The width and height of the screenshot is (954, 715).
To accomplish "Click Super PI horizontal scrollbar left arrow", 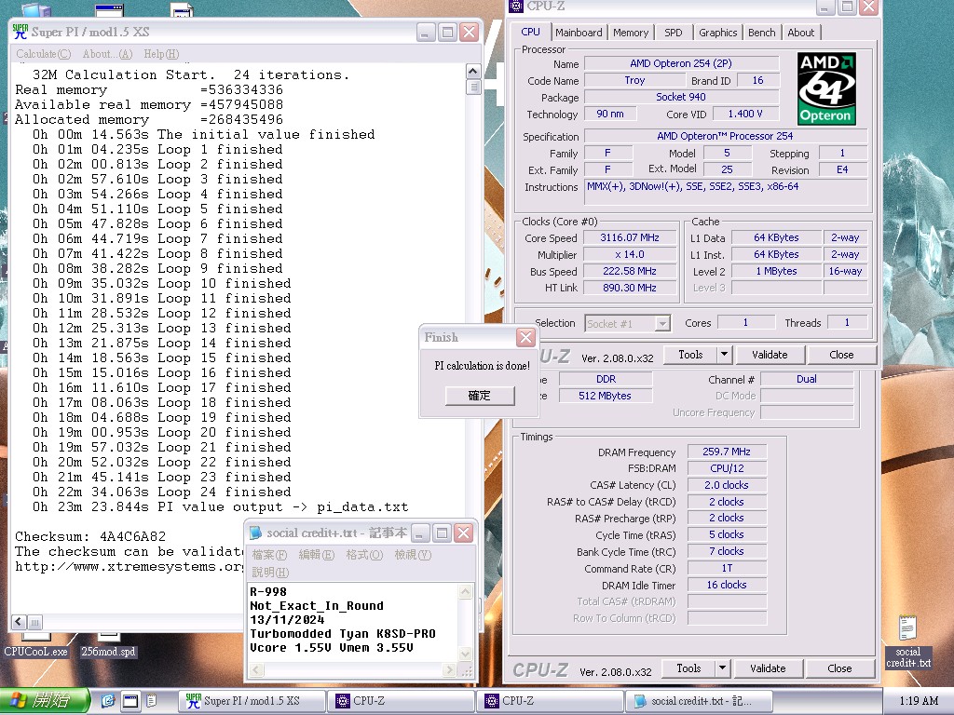I will coord(19,622).
